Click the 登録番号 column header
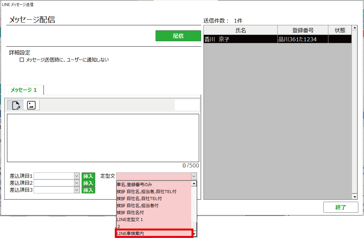 click(x=303, y=30)
